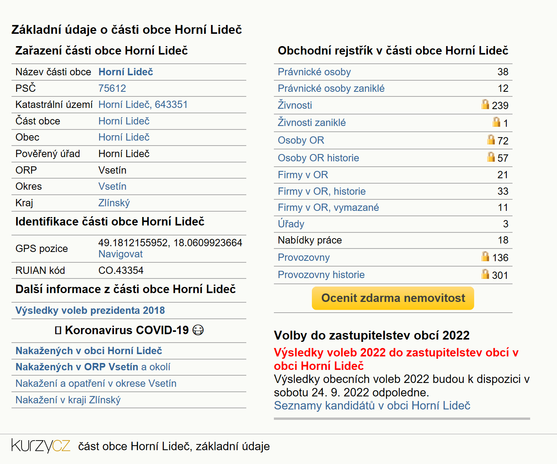
Task: Click the lock icon beside Provozovny historie count
Action: pos(485,274)
